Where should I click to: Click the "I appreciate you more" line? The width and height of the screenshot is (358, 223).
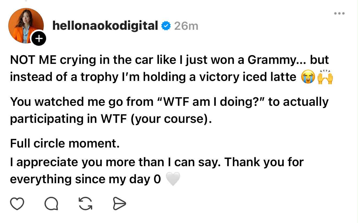[x=157, y=162]
